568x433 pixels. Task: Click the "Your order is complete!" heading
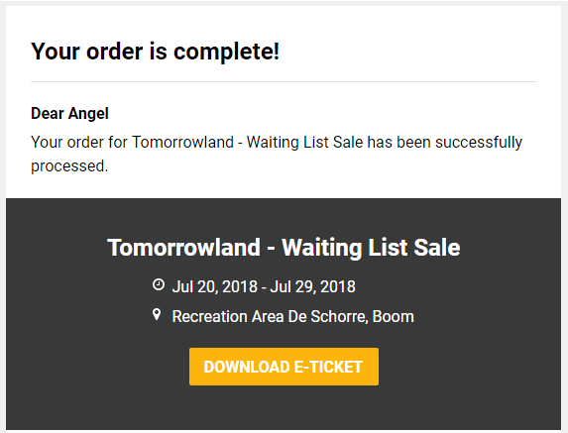pyautogui.click(x=155, y=52)
